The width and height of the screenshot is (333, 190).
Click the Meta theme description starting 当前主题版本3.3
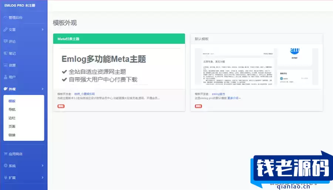108,98
